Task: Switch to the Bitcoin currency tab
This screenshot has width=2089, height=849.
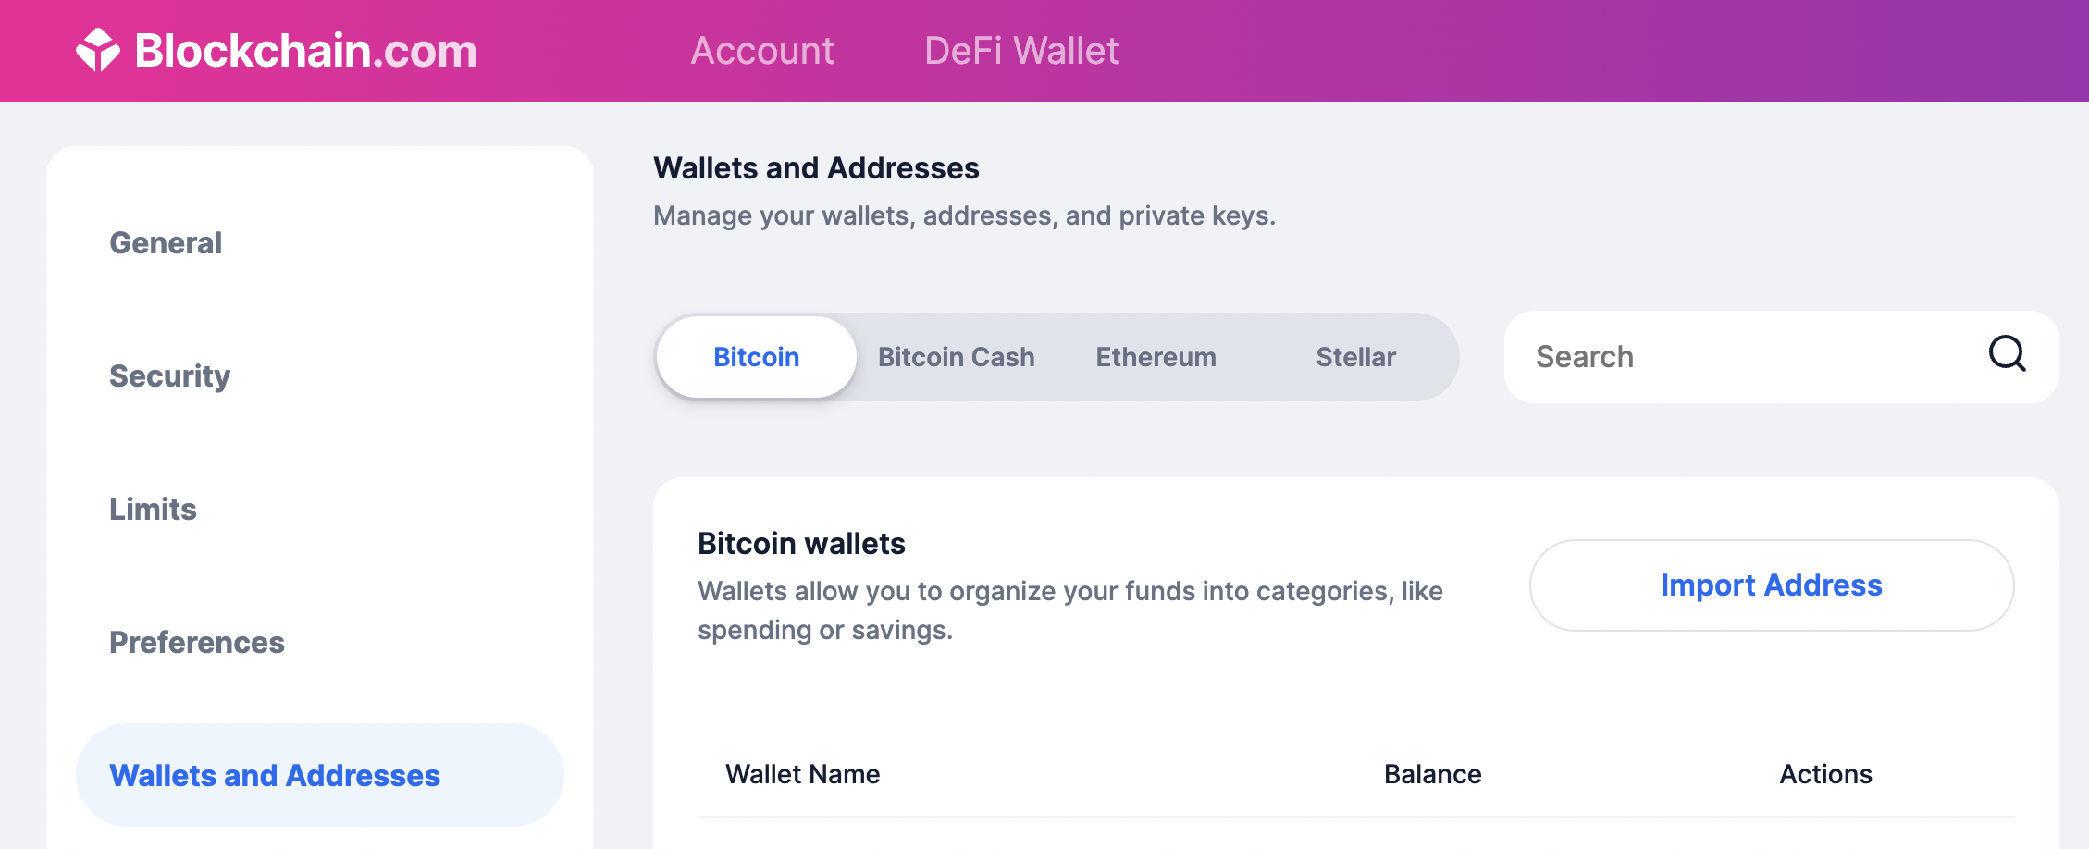Action: click(756, 357)
